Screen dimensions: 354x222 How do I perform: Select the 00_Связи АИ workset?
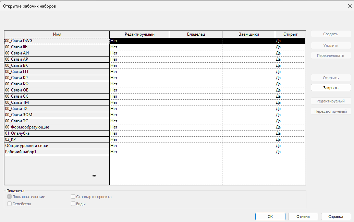pos(57,53)
